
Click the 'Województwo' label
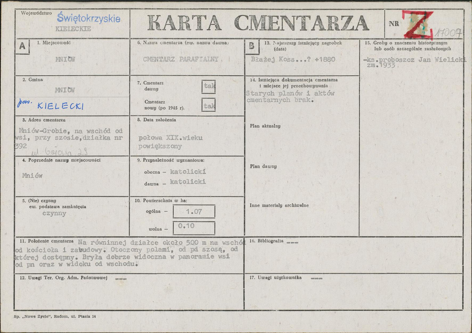pos(37,13)
